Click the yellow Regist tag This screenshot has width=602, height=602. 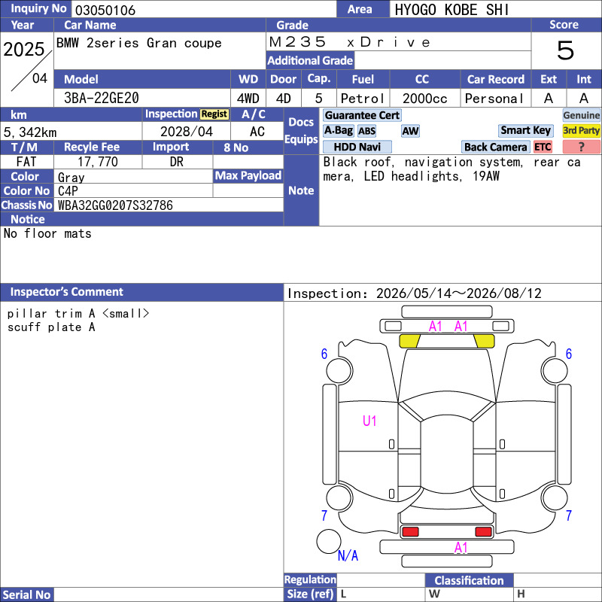point(214,114)
